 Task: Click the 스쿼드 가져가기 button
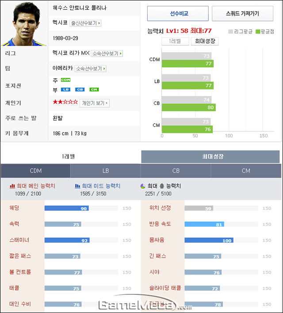pos(242,14)
